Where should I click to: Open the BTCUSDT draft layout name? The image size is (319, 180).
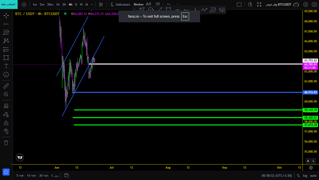[x=279, y=4]
